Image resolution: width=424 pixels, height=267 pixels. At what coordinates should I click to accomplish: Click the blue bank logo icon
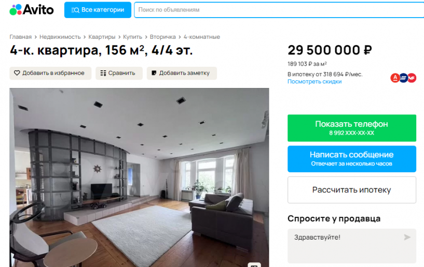click(x=403, y=78)
